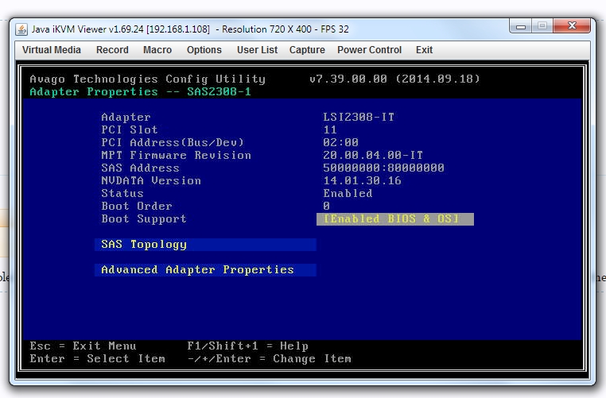Viewport: 606px width, 398px height.
Task: Click the Adapter Properties -- SAS2308-1 heading
Action: pyautogui.click(x=140, y=92)
